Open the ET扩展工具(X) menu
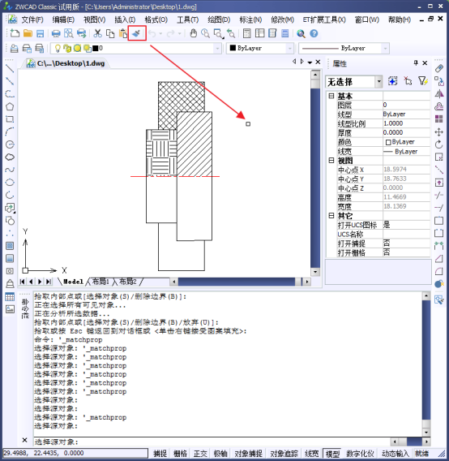Image resolution: width=449 pixels, height=461 pixels. coord(324,19)
